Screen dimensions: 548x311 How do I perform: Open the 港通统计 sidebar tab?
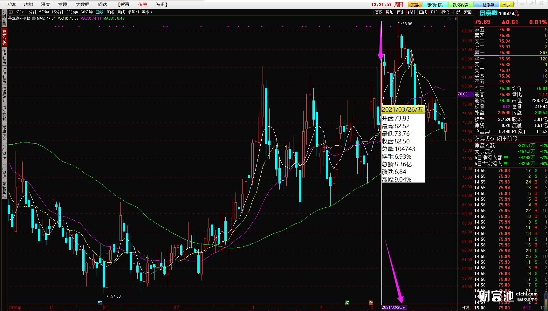(x=4, y=95)
